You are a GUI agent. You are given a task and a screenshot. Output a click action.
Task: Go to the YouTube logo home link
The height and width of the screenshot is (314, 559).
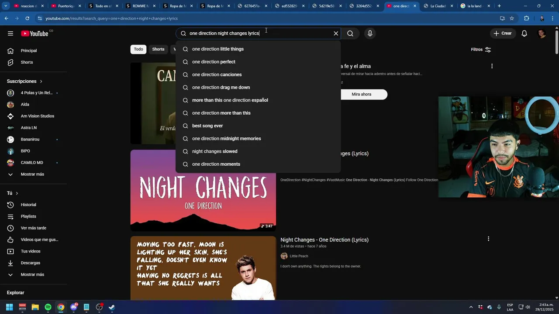pos(35,34)
